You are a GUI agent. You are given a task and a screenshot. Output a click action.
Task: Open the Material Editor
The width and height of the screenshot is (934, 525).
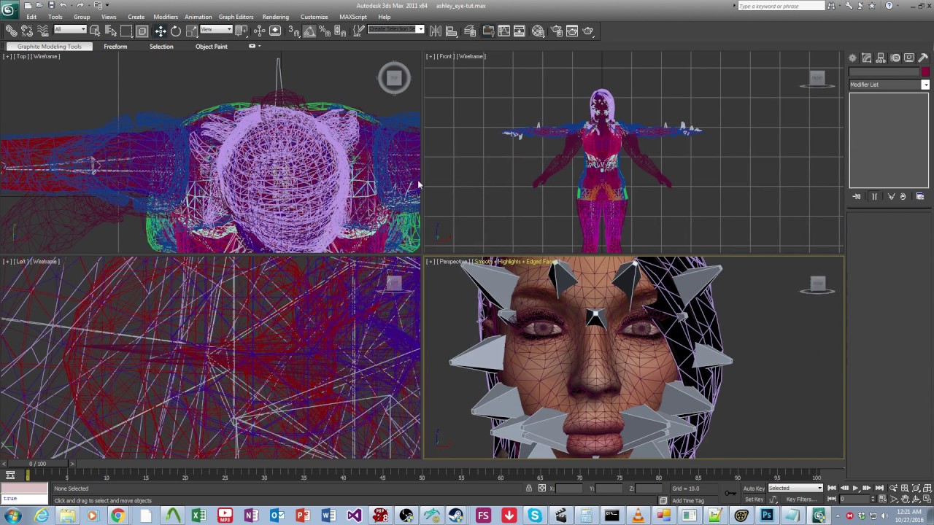(538, 31)
